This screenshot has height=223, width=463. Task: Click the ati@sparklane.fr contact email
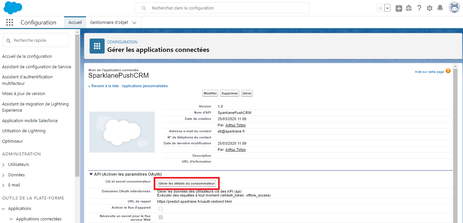pos(231,131)
